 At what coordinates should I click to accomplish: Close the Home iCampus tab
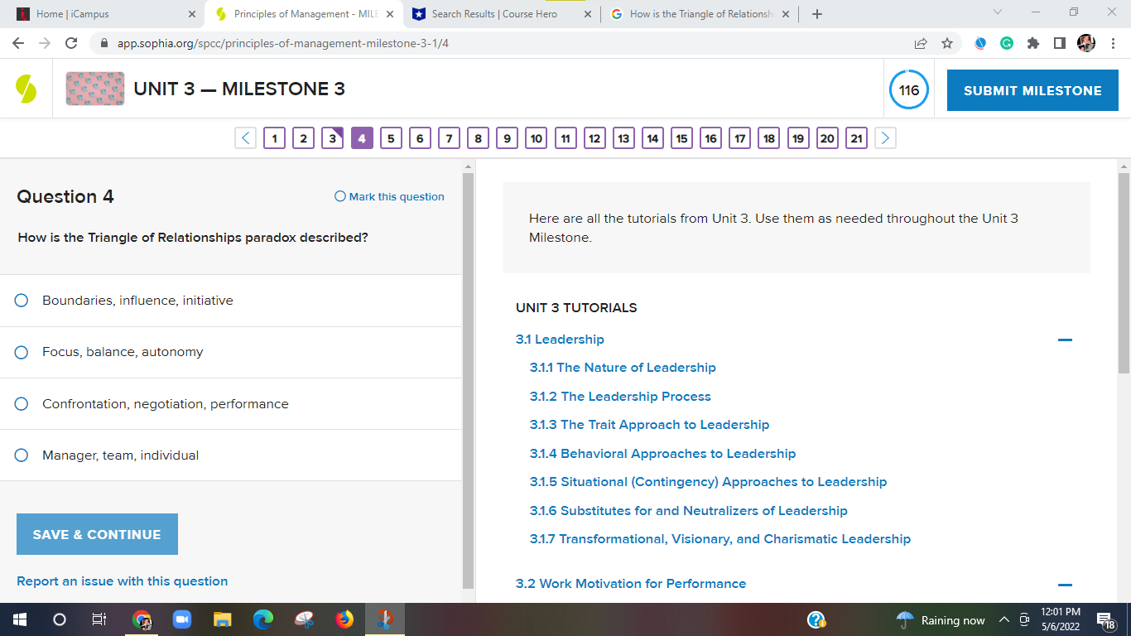[192, 14]
